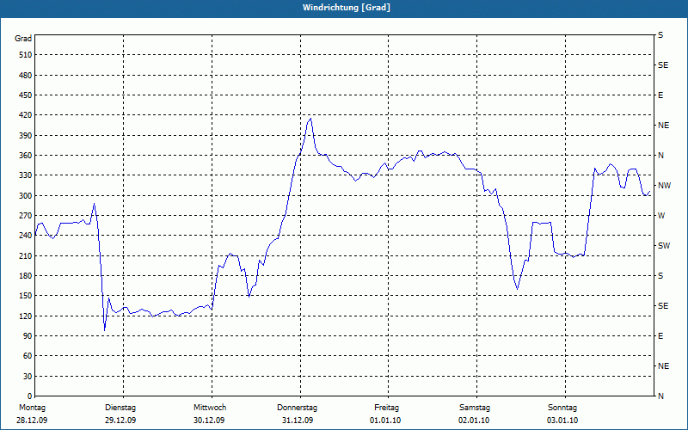Click the Samstag day label
The height and width of the screenshot is (430, 688).
pos(475,408)
